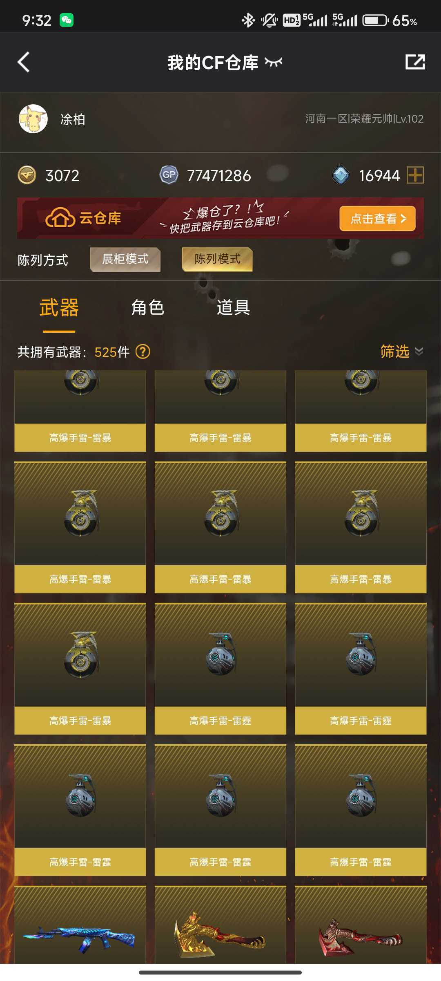Switch to 展柜模式 display mode

coord(125,259)
